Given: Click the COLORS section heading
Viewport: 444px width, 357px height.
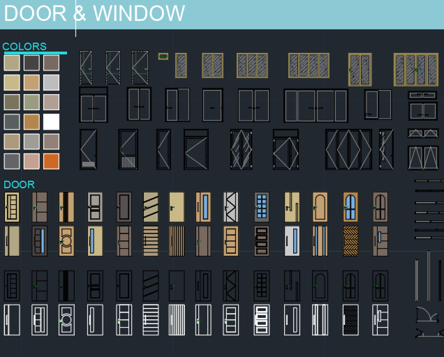Looking at the screenshot, I should (24, 47).
